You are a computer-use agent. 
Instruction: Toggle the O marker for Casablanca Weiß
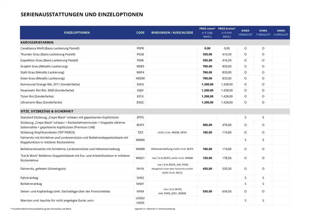(245, 48)
